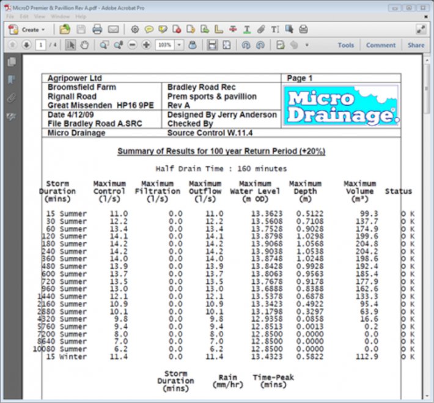Open the View menu

click(x=40, y=17)
